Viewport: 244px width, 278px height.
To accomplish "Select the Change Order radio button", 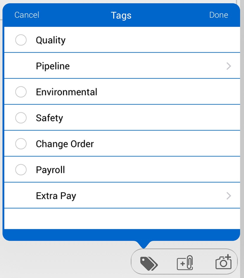I will click(21, 144).
